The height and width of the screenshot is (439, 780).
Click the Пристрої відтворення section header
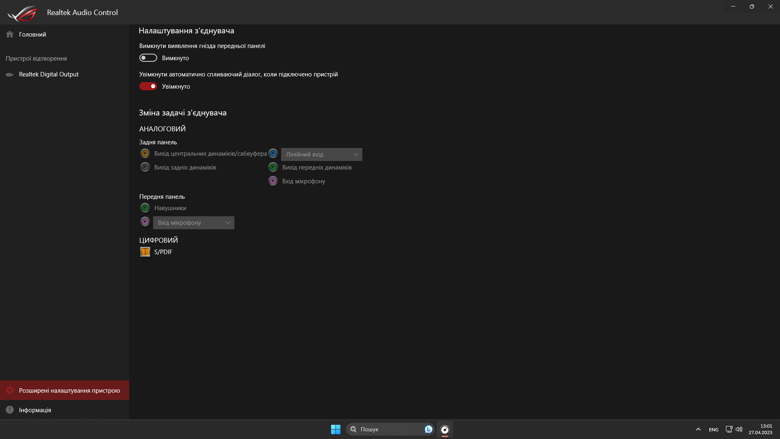point(36,59)
